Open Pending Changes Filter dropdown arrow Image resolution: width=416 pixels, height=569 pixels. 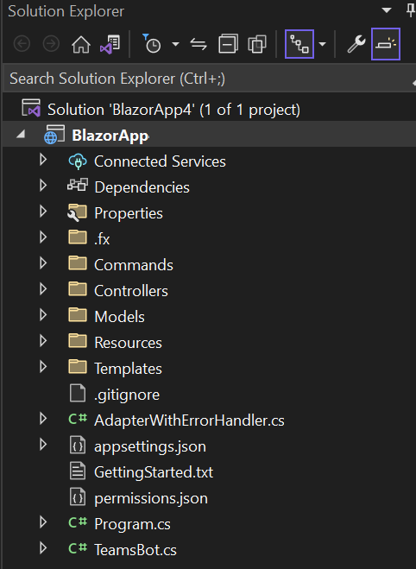tap(175, 44)
